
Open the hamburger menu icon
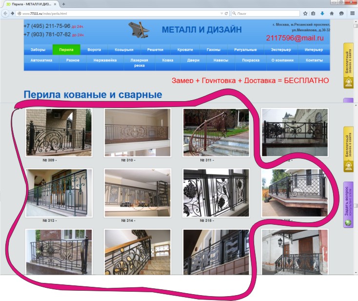[352, 14]
